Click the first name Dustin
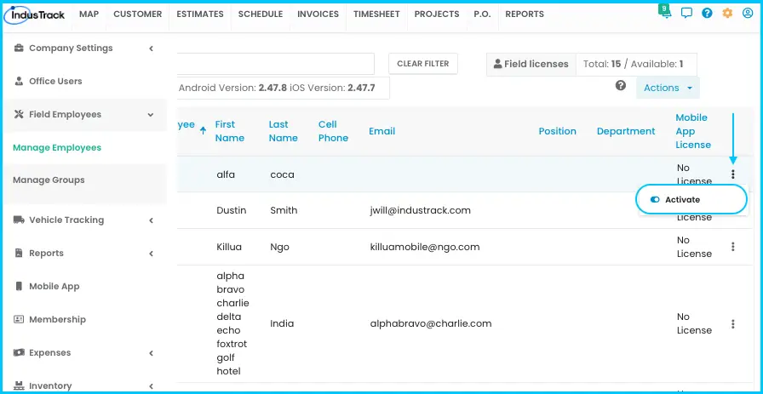The width and height of the screenshot is (763, 394). [231, 211]
